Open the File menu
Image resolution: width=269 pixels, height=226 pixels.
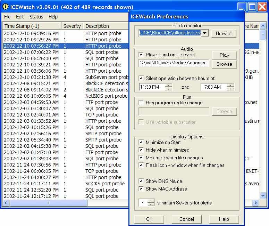[7, 17]
